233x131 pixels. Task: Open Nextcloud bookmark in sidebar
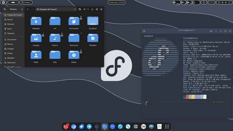point(13,63)
